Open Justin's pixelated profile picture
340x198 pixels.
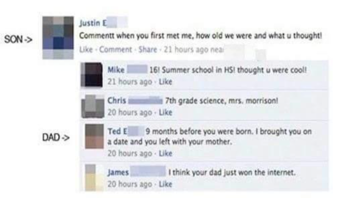coord(58,37)
